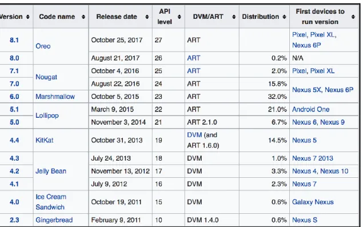The width and height of the screenshot is (363, 227).
Task: Open the Nexus 5 device link
Action: 304,140
